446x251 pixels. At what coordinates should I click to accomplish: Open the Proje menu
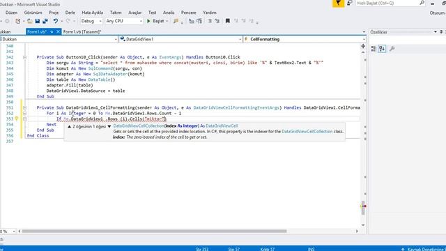[54, 13]
